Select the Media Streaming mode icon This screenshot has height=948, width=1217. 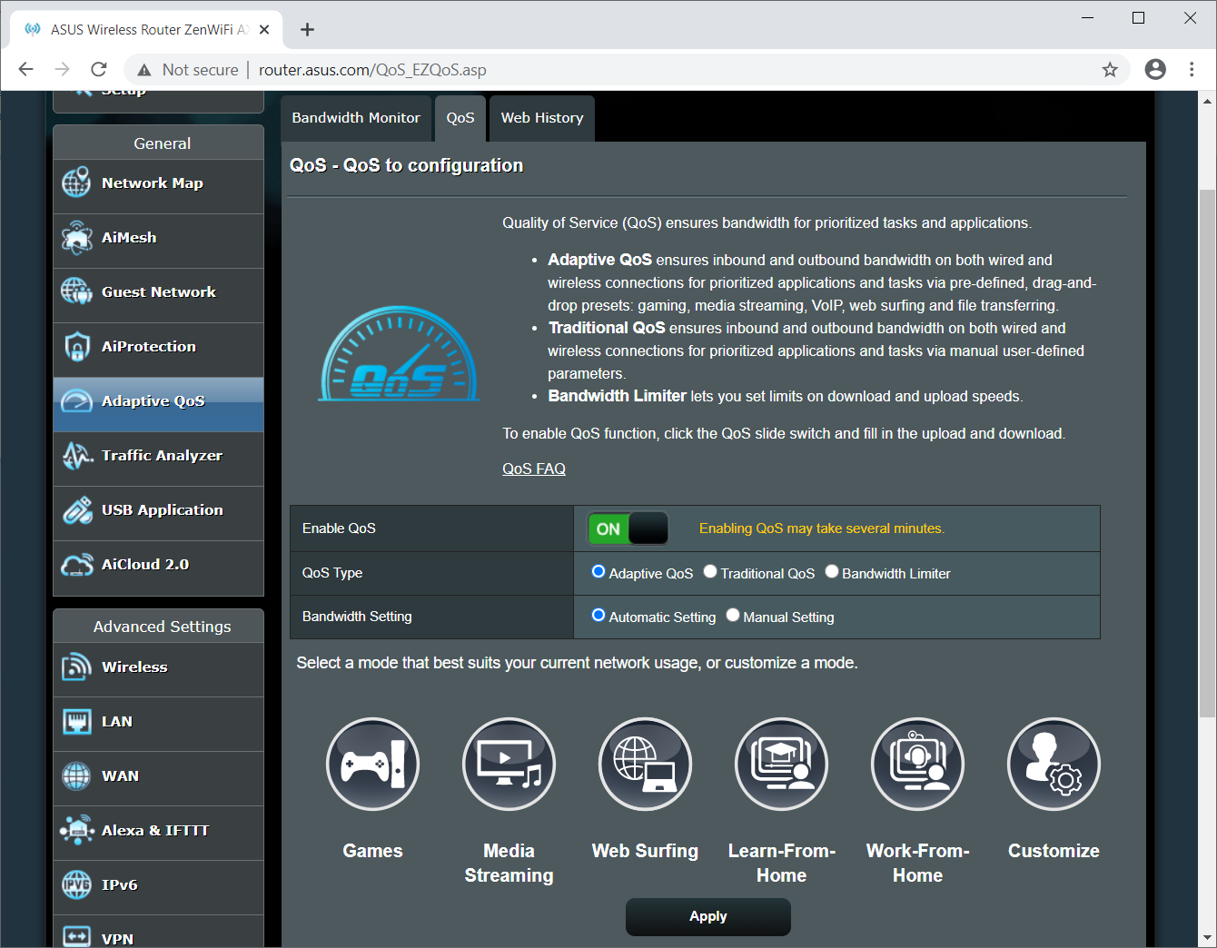tap(509, 765)
